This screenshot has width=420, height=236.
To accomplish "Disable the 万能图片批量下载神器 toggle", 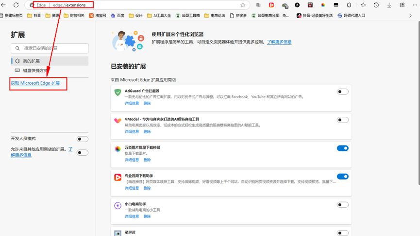I will (343, 148).
